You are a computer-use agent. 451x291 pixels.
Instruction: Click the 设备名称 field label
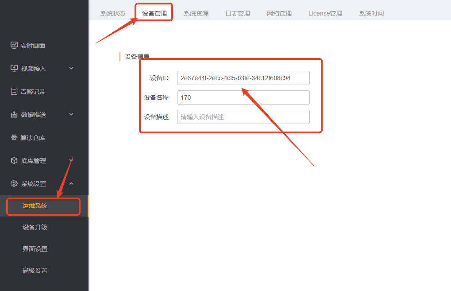156,97
